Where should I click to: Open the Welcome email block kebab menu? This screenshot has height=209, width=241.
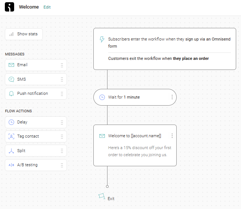pyautogui.click(x=172, y=135)
